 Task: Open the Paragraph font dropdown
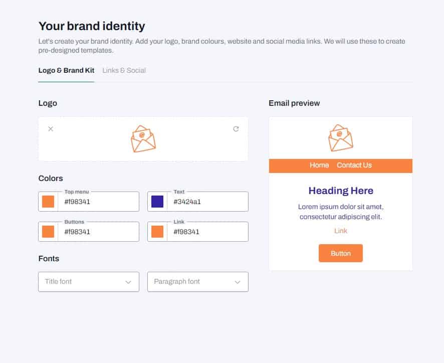tap(198, 282)
